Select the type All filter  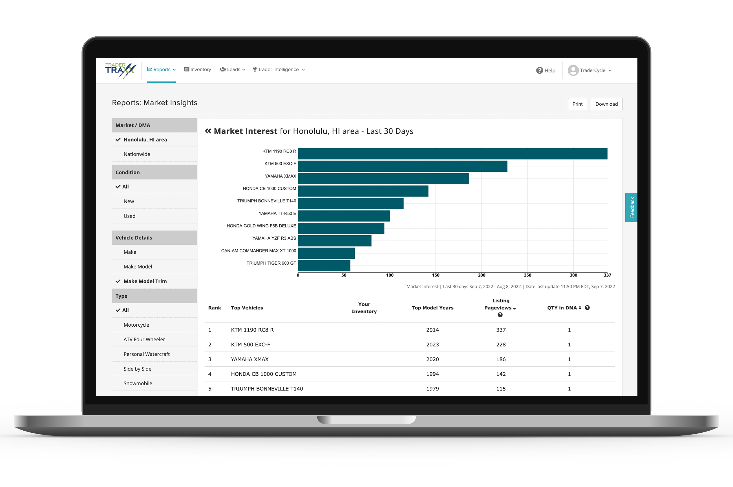point(154,310)
